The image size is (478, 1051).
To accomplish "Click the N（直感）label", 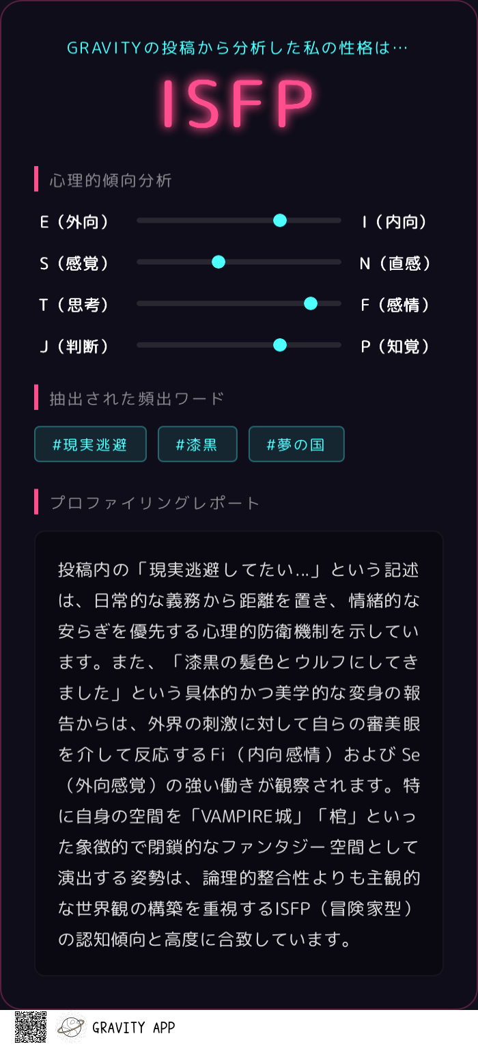I will click(395, 264).
